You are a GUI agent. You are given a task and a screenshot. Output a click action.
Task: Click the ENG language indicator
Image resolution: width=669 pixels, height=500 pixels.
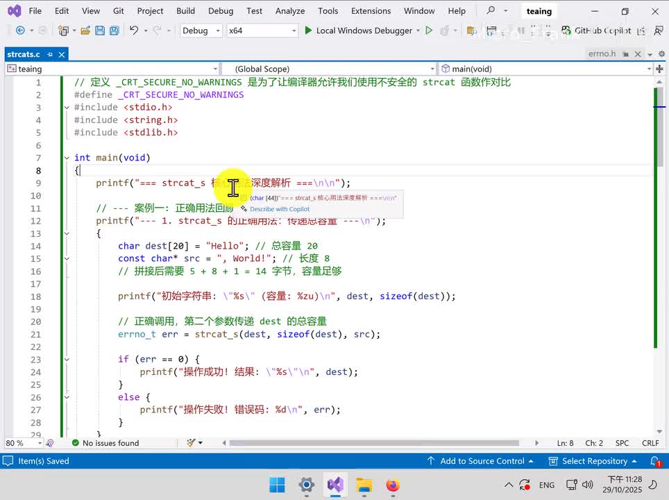(x=547, y=485)
